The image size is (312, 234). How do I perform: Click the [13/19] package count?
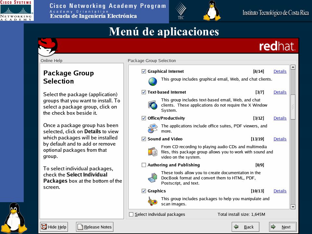pos(257,139)
